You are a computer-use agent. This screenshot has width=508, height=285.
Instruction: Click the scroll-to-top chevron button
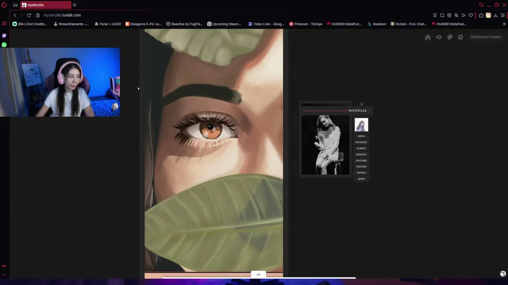[258, 275]
